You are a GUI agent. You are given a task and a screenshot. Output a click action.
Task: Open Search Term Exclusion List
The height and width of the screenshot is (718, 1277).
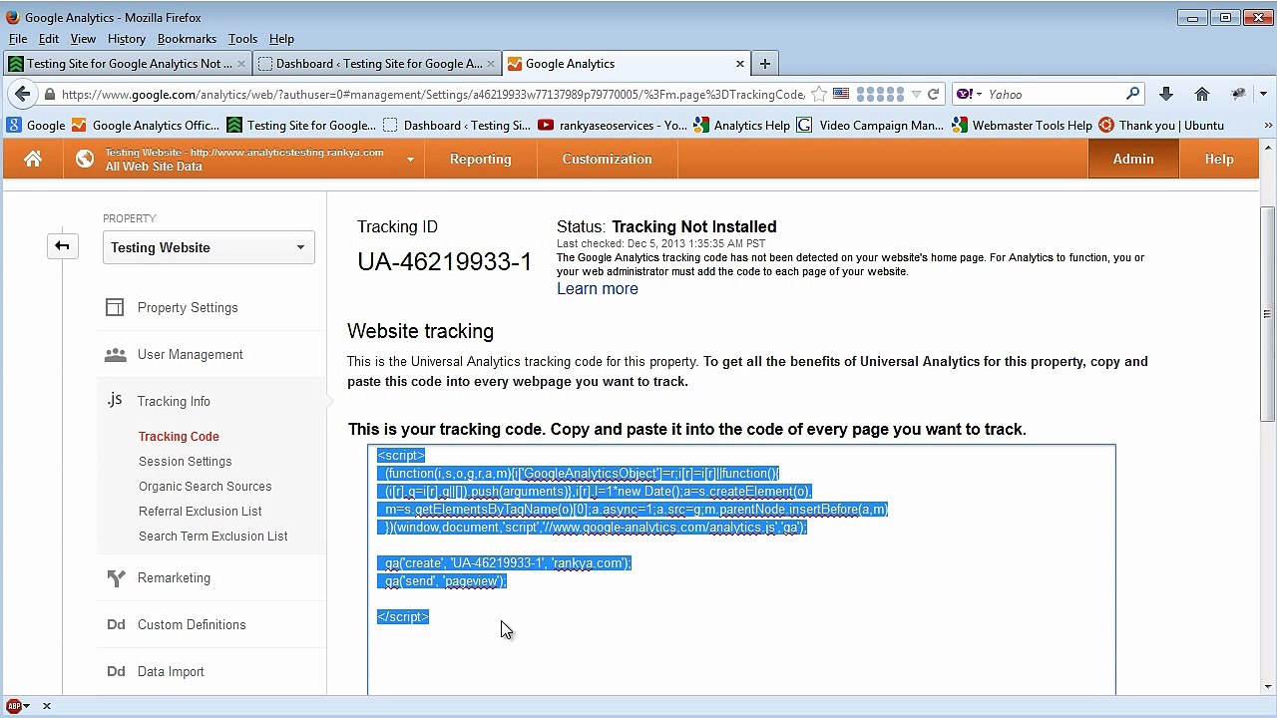(x=213, y=536)
